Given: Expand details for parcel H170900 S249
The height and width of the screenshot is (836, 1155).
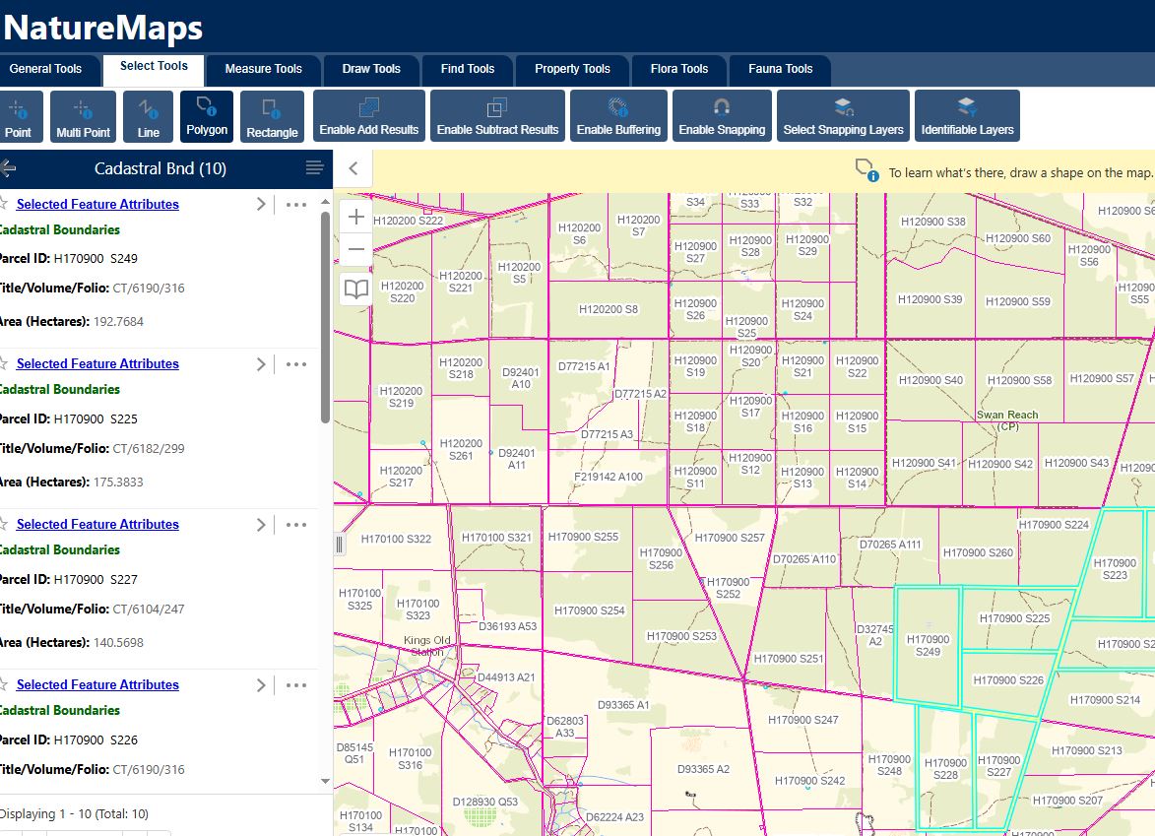Looking at the screenshot, I should click(x=261, y=204).
